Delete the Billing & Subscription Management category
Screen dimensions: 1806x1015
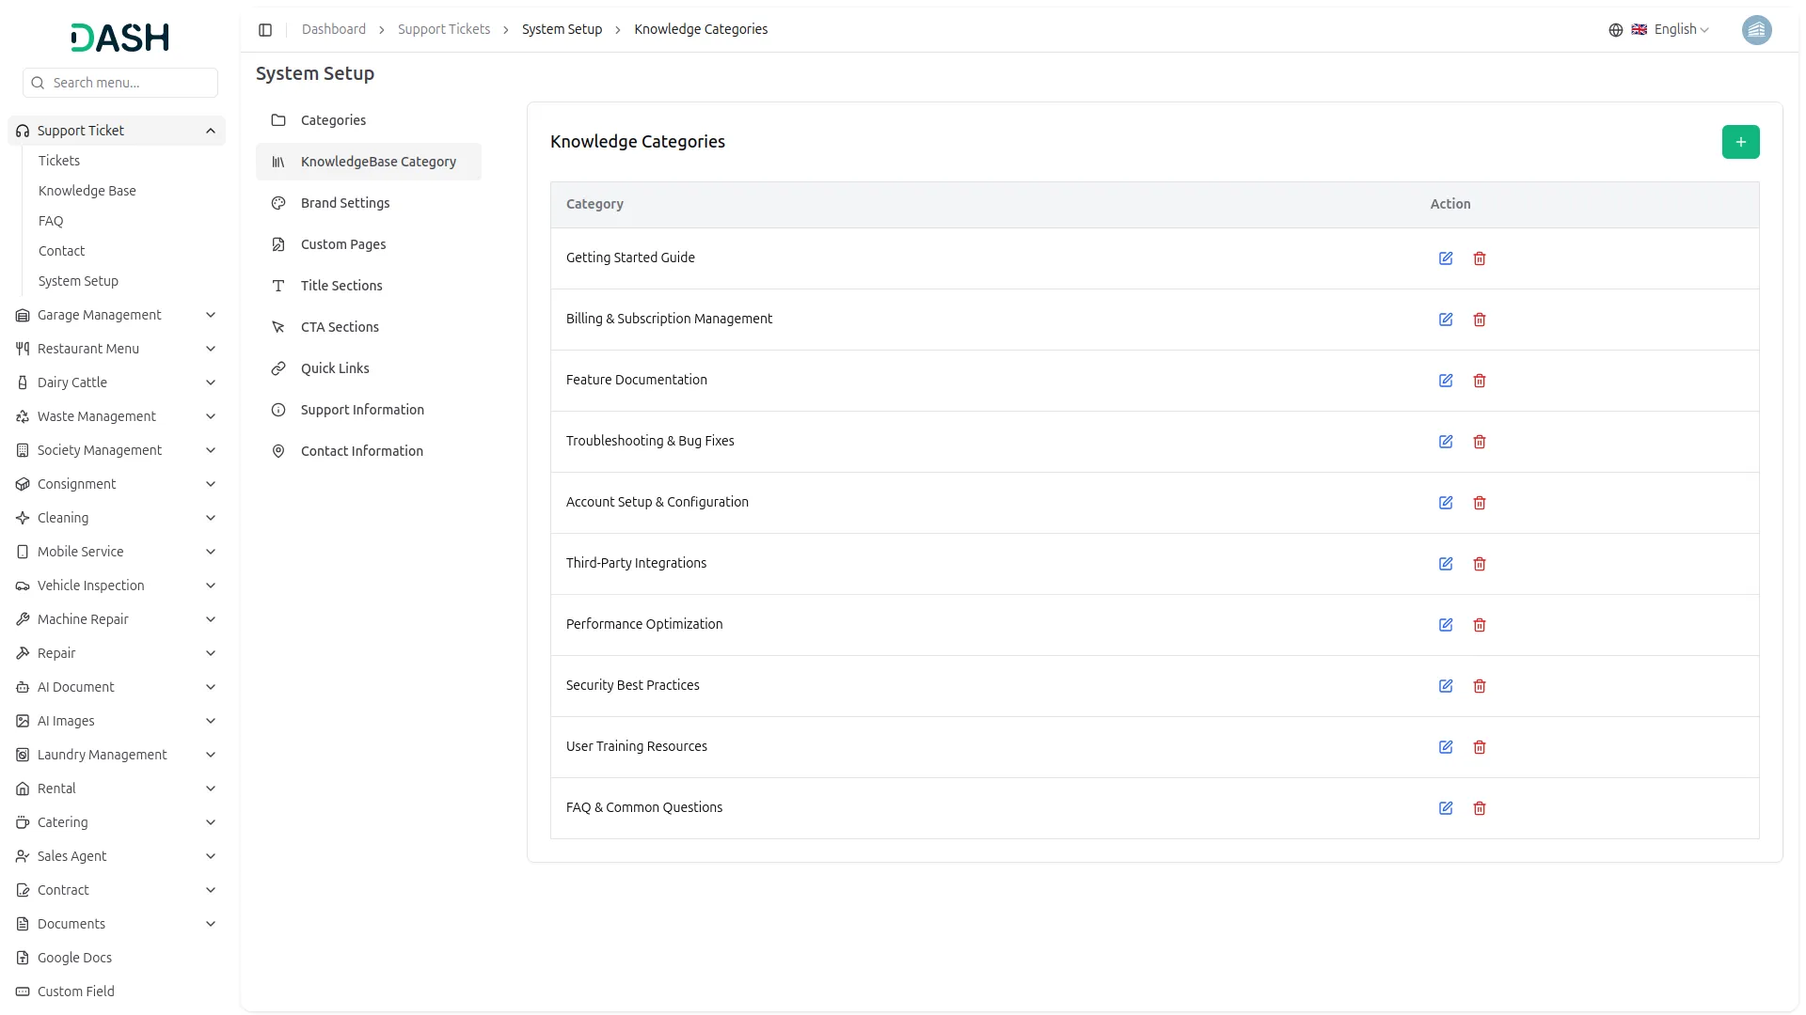click(x=1480, y=320)
